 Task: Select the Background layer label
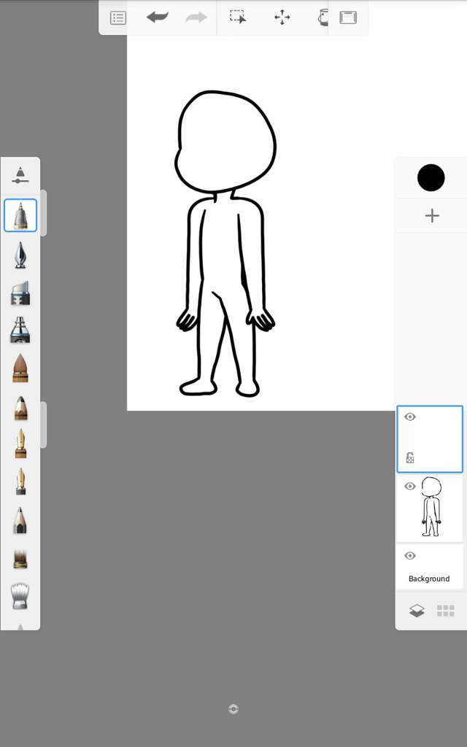pos(429,578)
